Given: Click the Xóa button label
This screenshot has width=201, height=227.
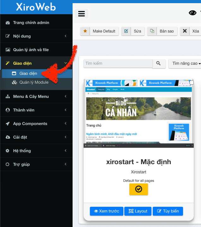Looking at the screenshot, I should [196, 31].
